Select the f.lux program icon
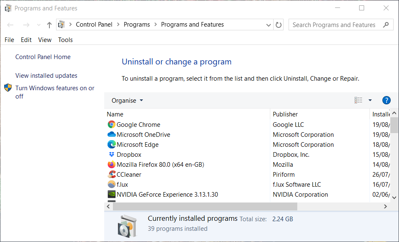 (111, 185)
